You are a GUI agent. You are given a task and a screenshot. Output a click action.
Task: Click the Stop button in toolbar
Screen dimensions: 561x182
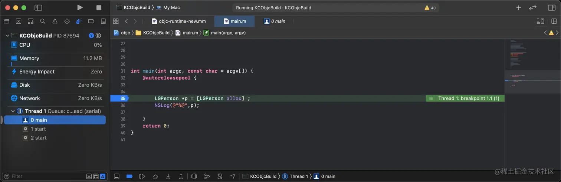[99, 7]
